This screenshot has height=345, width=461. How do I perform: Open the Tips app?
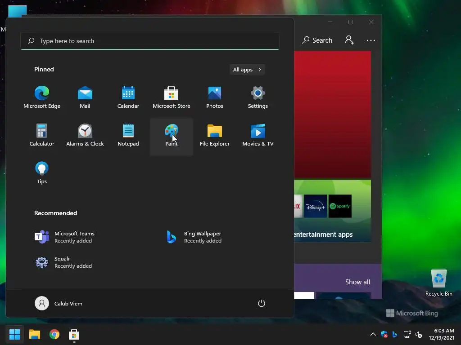[42, 173]
